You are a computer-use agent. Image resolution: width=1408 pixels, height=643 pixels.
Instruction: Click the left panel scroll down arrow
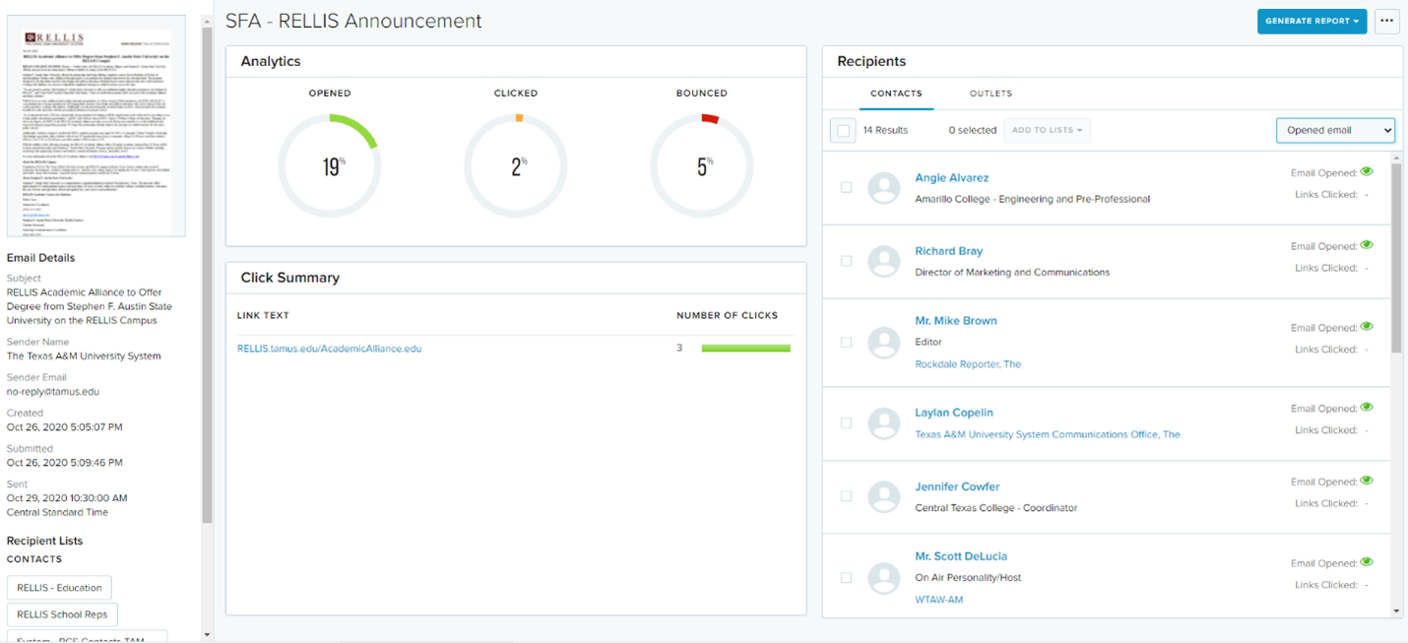(207, 635)
